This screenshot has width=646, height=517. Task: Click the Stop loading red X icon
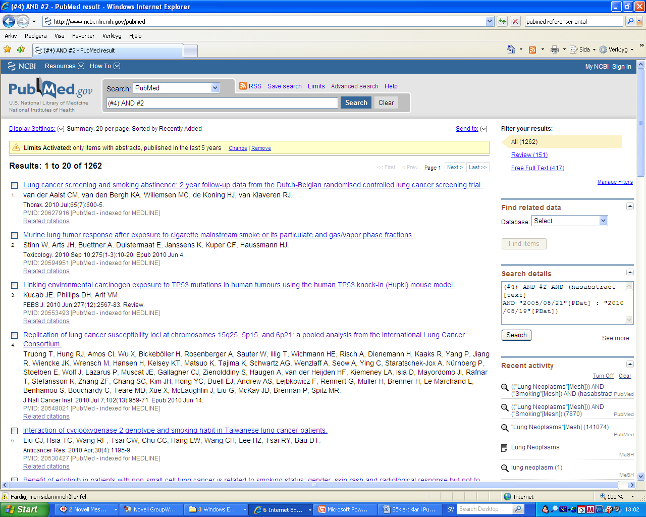coord(515,21)
